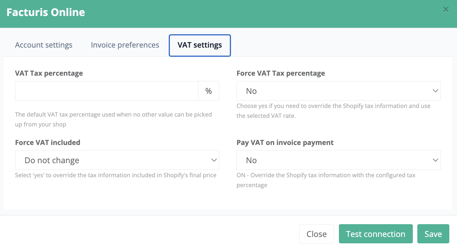Image resolution: width=457 pixels, height=251 pixels.
Task: Click the Close button in footer
Action: click(x=317, y=234)
